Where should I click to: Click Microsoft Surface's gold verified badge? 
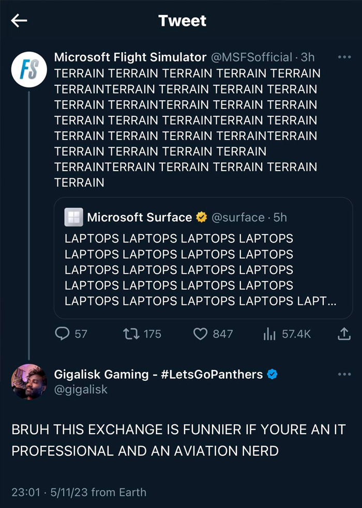(x=201, y=217)
